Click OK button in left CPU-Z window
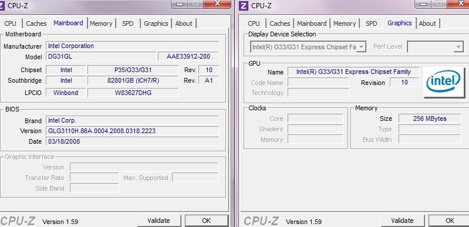469x227 pixels. [207, 221]
